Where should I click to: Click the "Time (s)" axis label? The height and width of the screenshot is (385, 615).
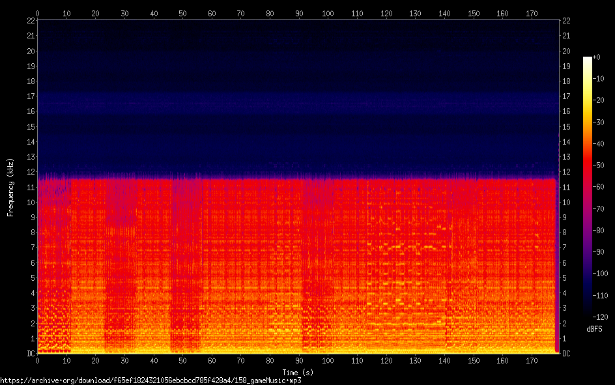298,372
